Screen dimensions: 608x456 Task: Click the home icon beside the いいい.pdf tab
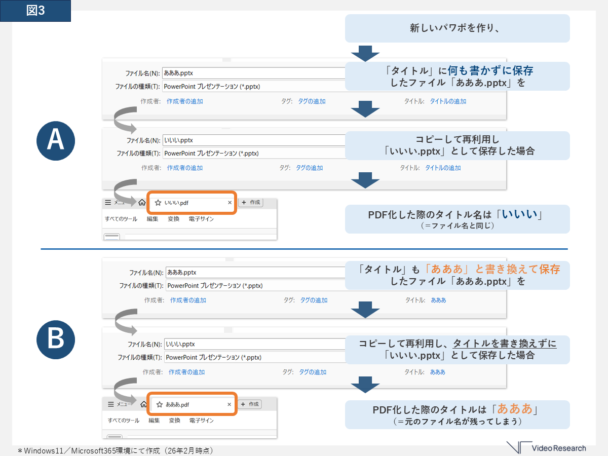pos(142,203)
